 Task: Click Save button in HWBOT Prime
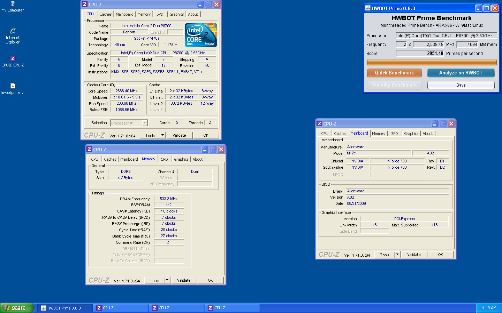tap(461, 85)
